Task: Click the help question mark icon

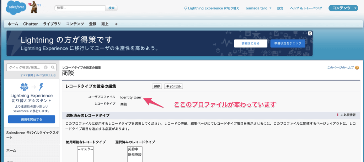Action: [x=357, y=67]
